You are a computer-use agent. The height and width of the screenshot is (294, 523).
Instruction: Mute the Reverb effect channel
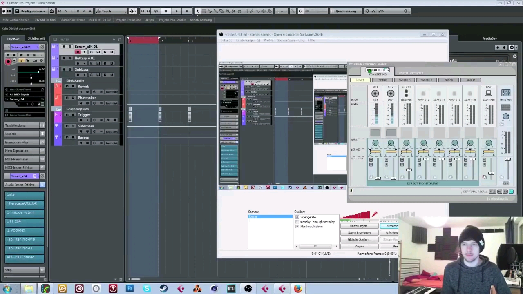point(67,87)
